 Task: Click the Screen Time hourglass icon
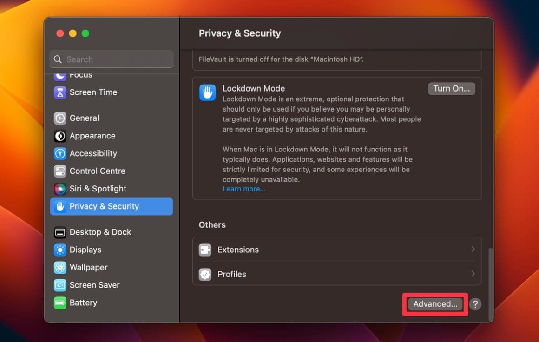coord(59,92)
